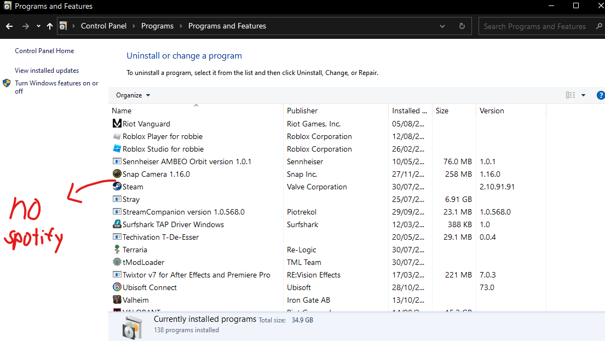Click the 388 KB size cell
The image size is (605, 341).
(x=460, y=224)
